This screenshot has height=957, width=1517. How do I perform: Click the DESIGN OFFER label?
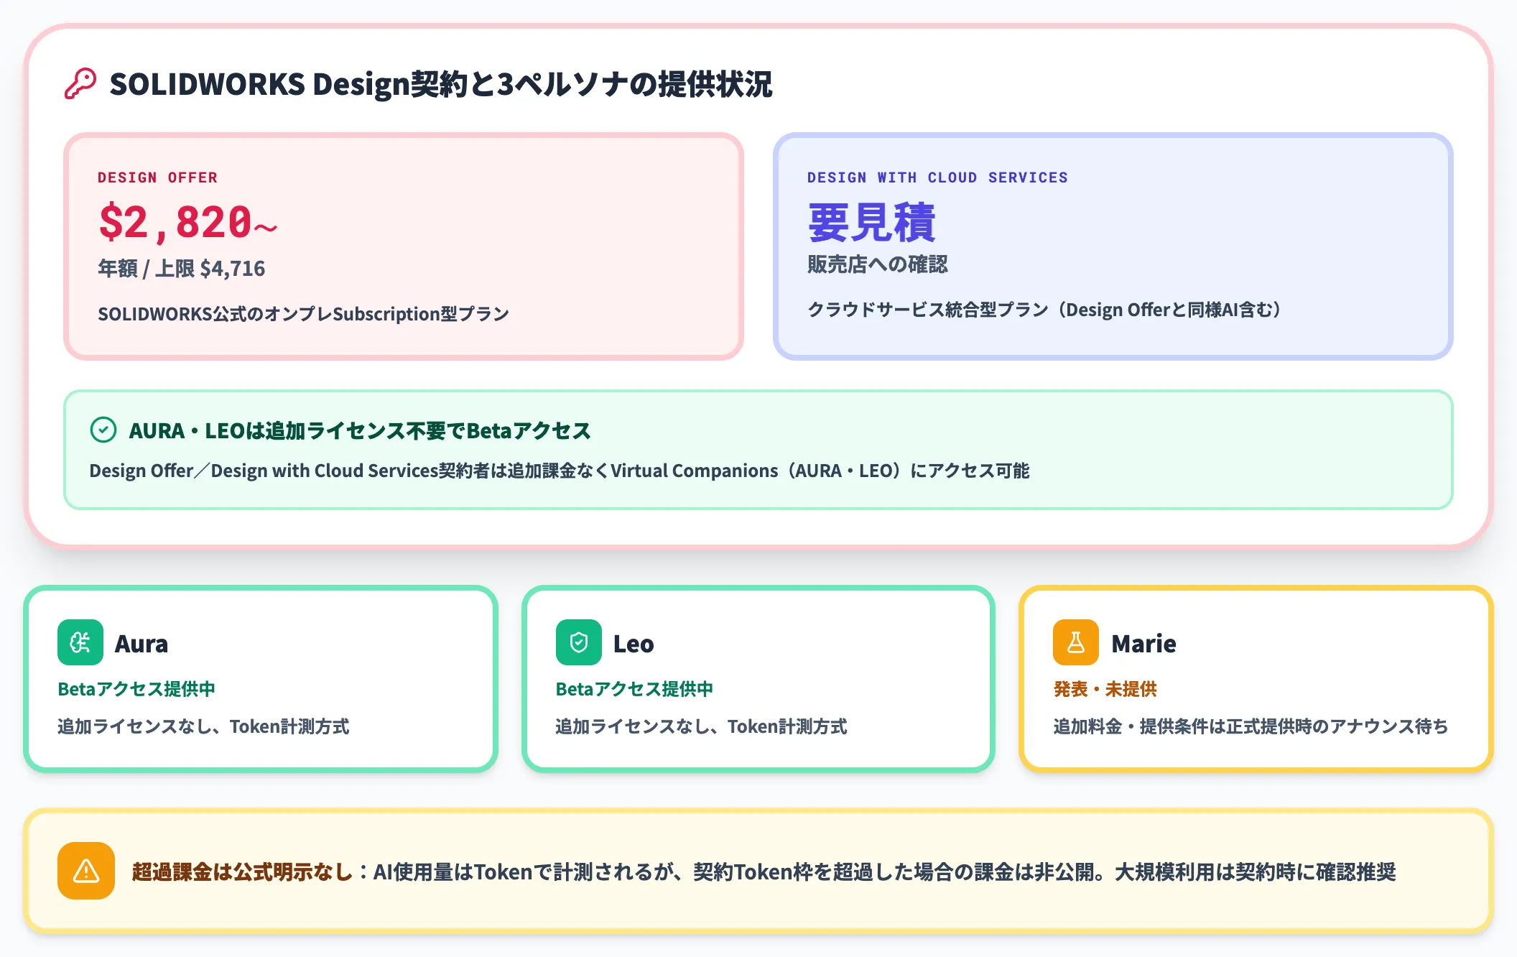coord(157,177)
